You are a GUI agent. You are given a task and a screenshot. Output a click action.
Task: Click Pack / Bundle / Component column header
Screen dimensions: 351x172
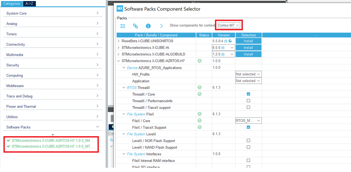point(156,35)
